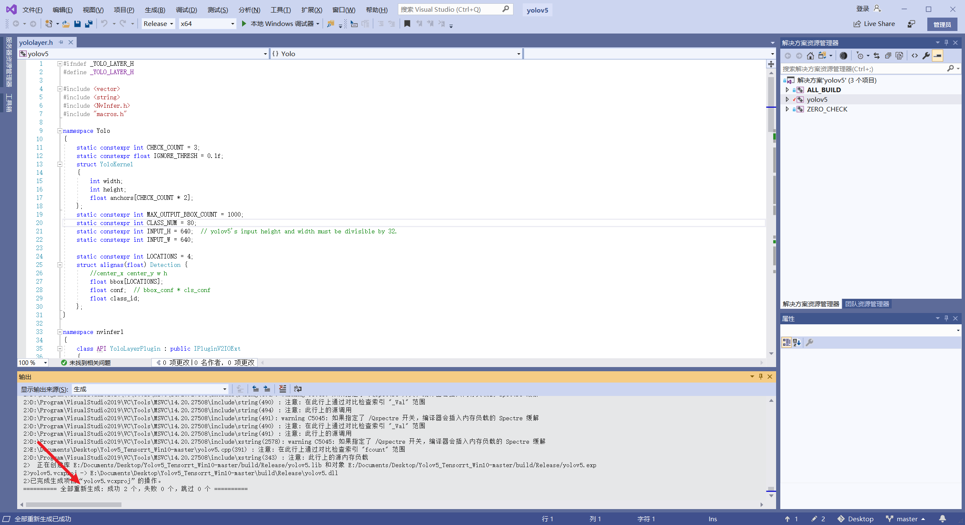Collapse the namespace Yolo code block
This screenshot has height=525, width=965.
[59, 131]
